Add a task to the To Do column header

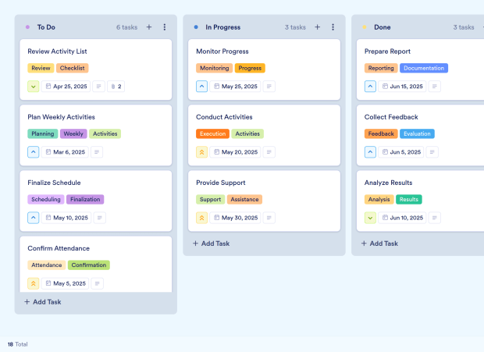pos(149,27)
